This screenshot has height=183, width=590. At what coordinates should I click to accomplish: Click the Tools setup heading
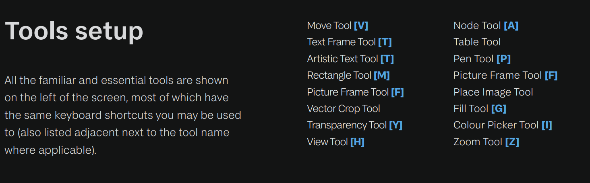point(74,31)
